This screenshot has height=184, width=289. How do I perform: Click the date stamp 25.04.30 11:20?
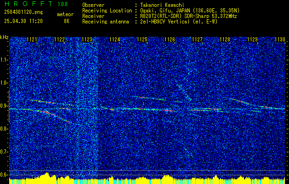(23, 21)
